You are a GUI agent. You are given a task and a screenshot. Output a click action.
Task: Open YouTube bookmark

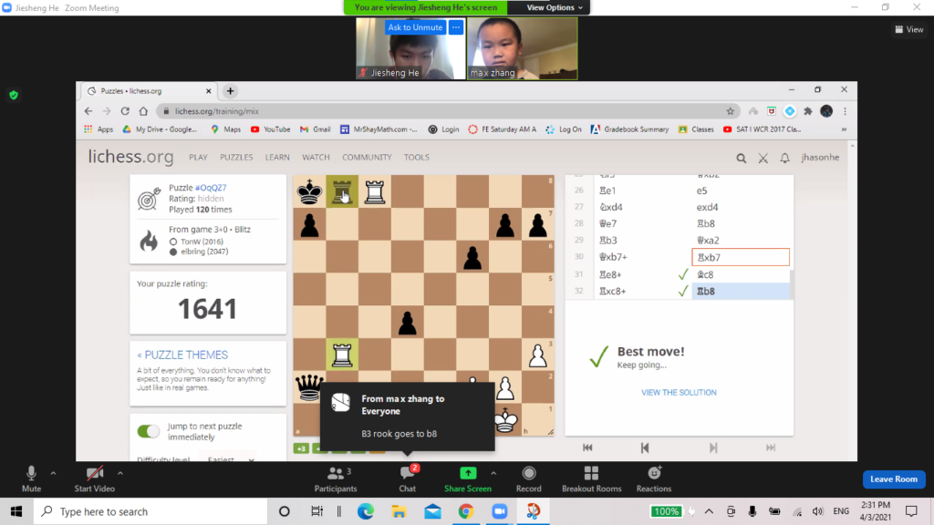270,129
